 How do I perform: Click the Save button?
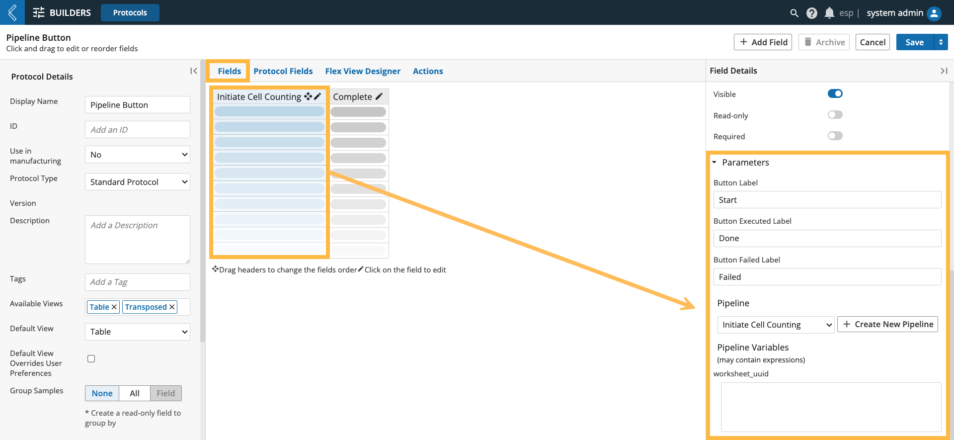(x=915, y=42)
